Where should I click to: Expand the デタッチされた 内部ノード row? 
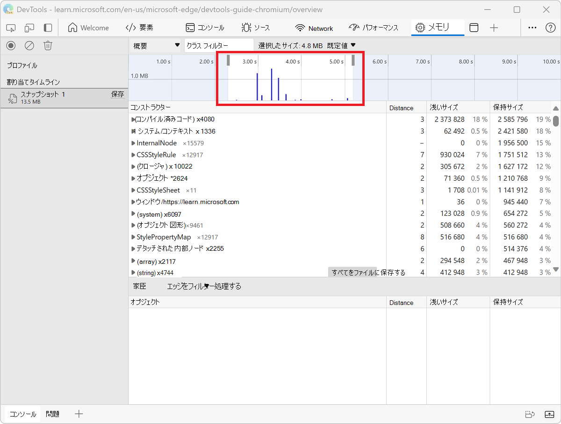tap(133, 248)
